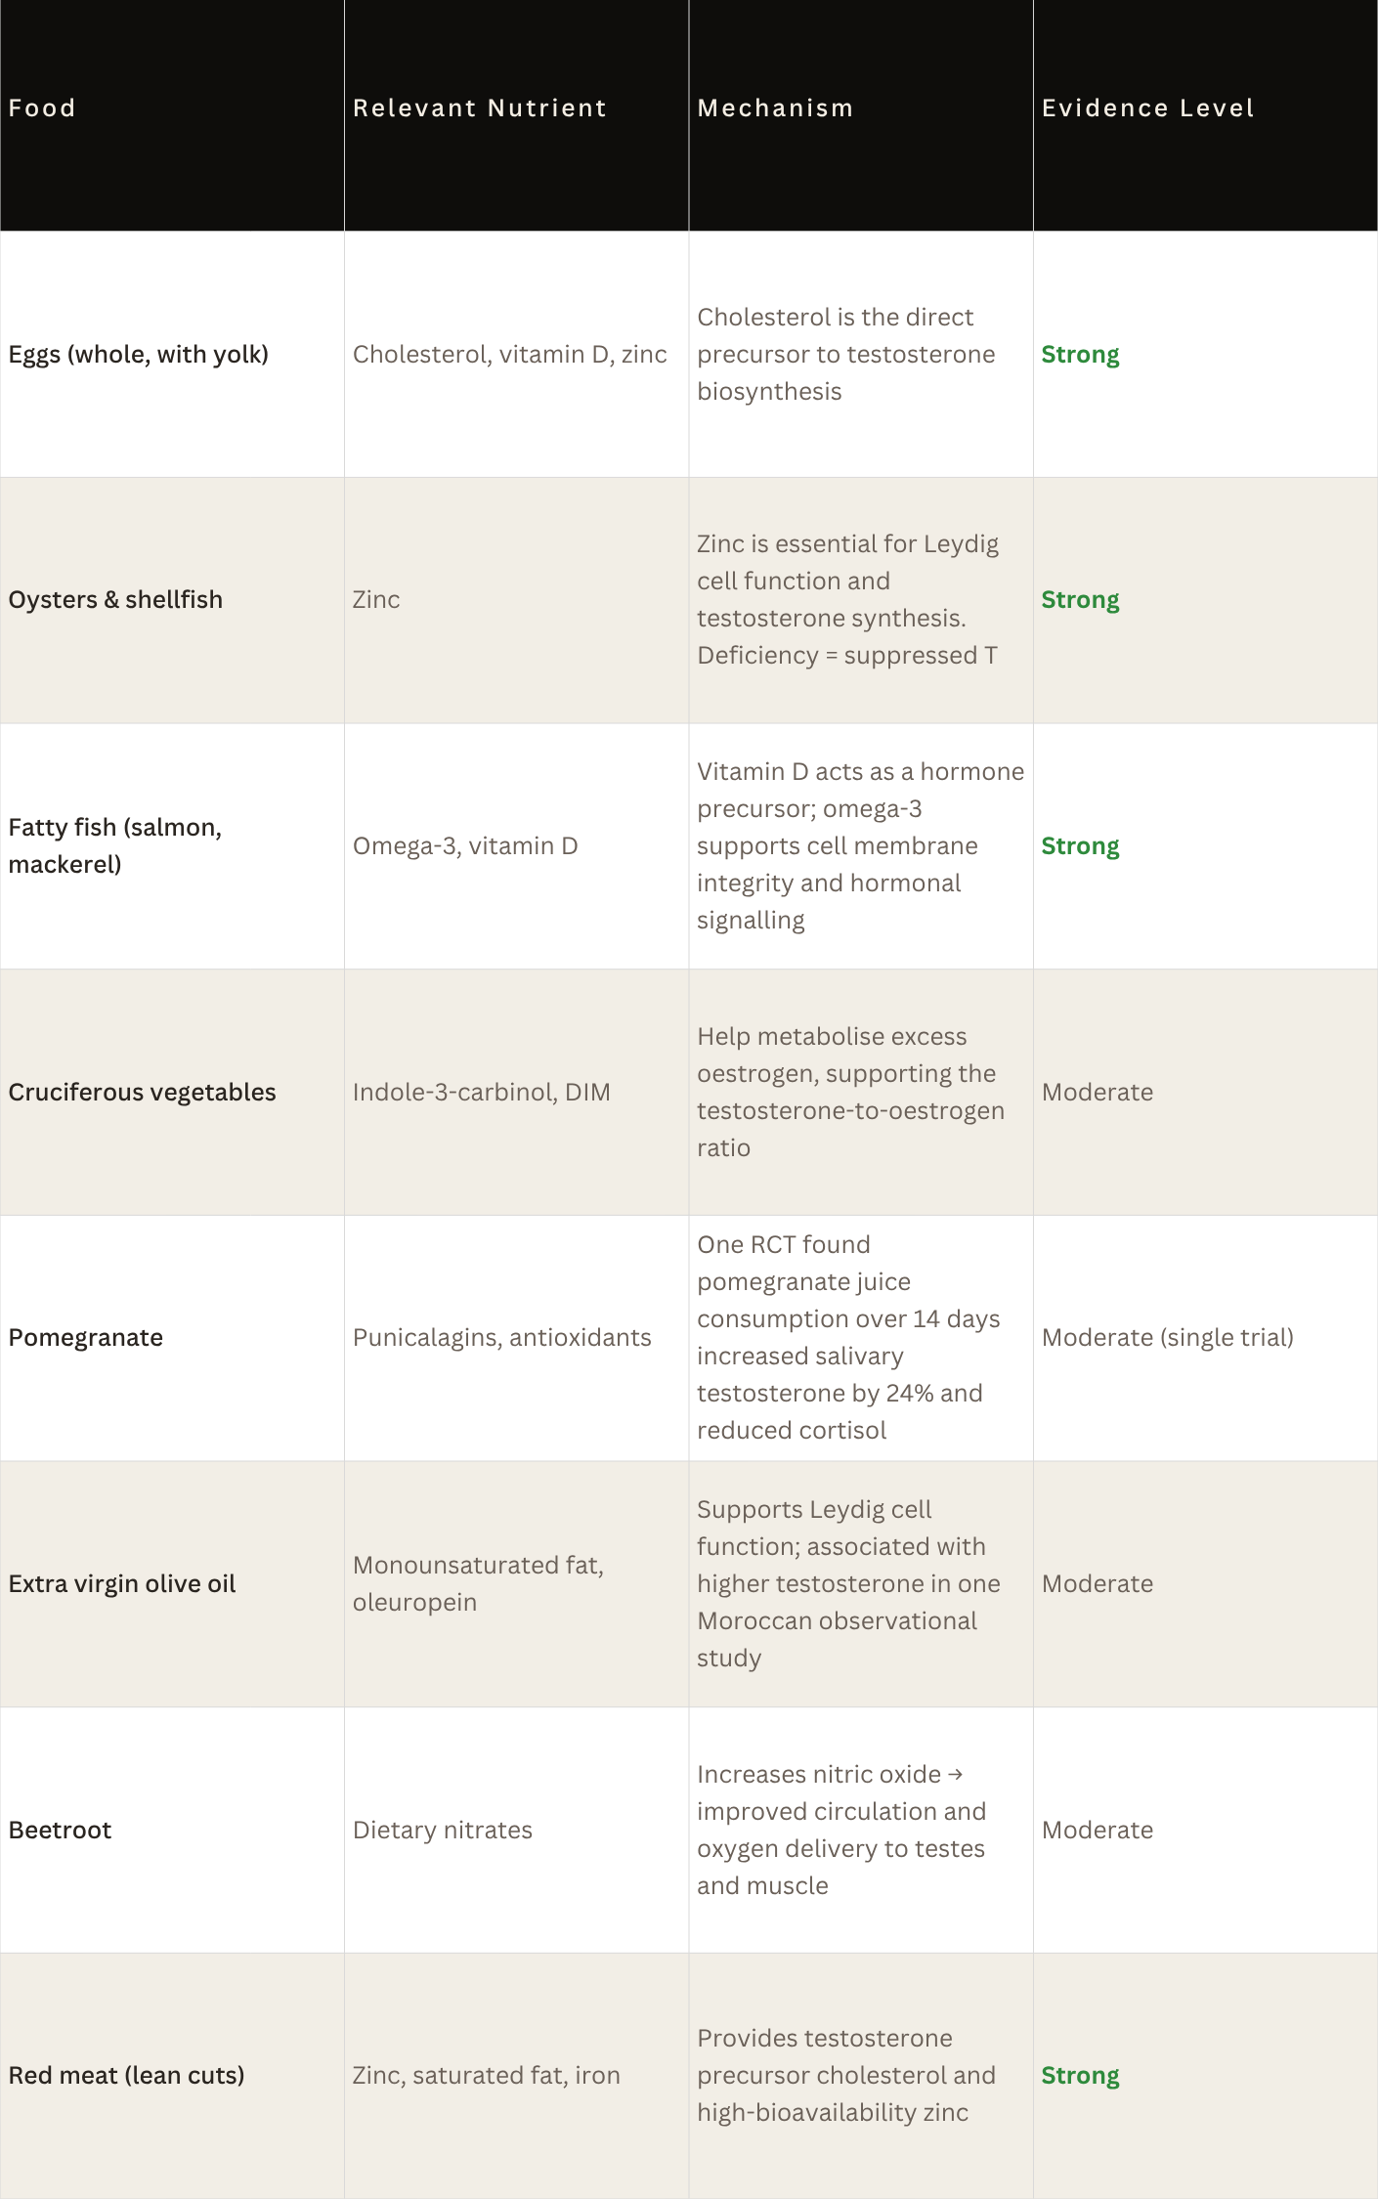
Task: Click the Beetroot food cell
Action: 172,1830
